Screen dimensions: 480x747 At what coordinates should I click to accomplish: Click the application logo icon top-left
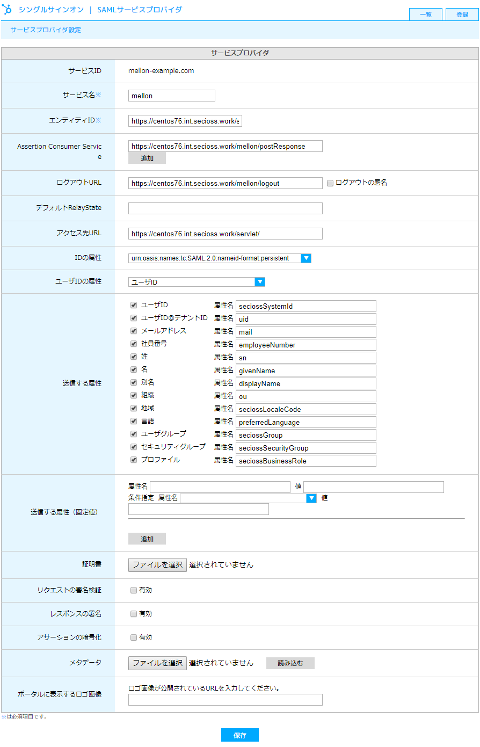[x=8, y=9]
